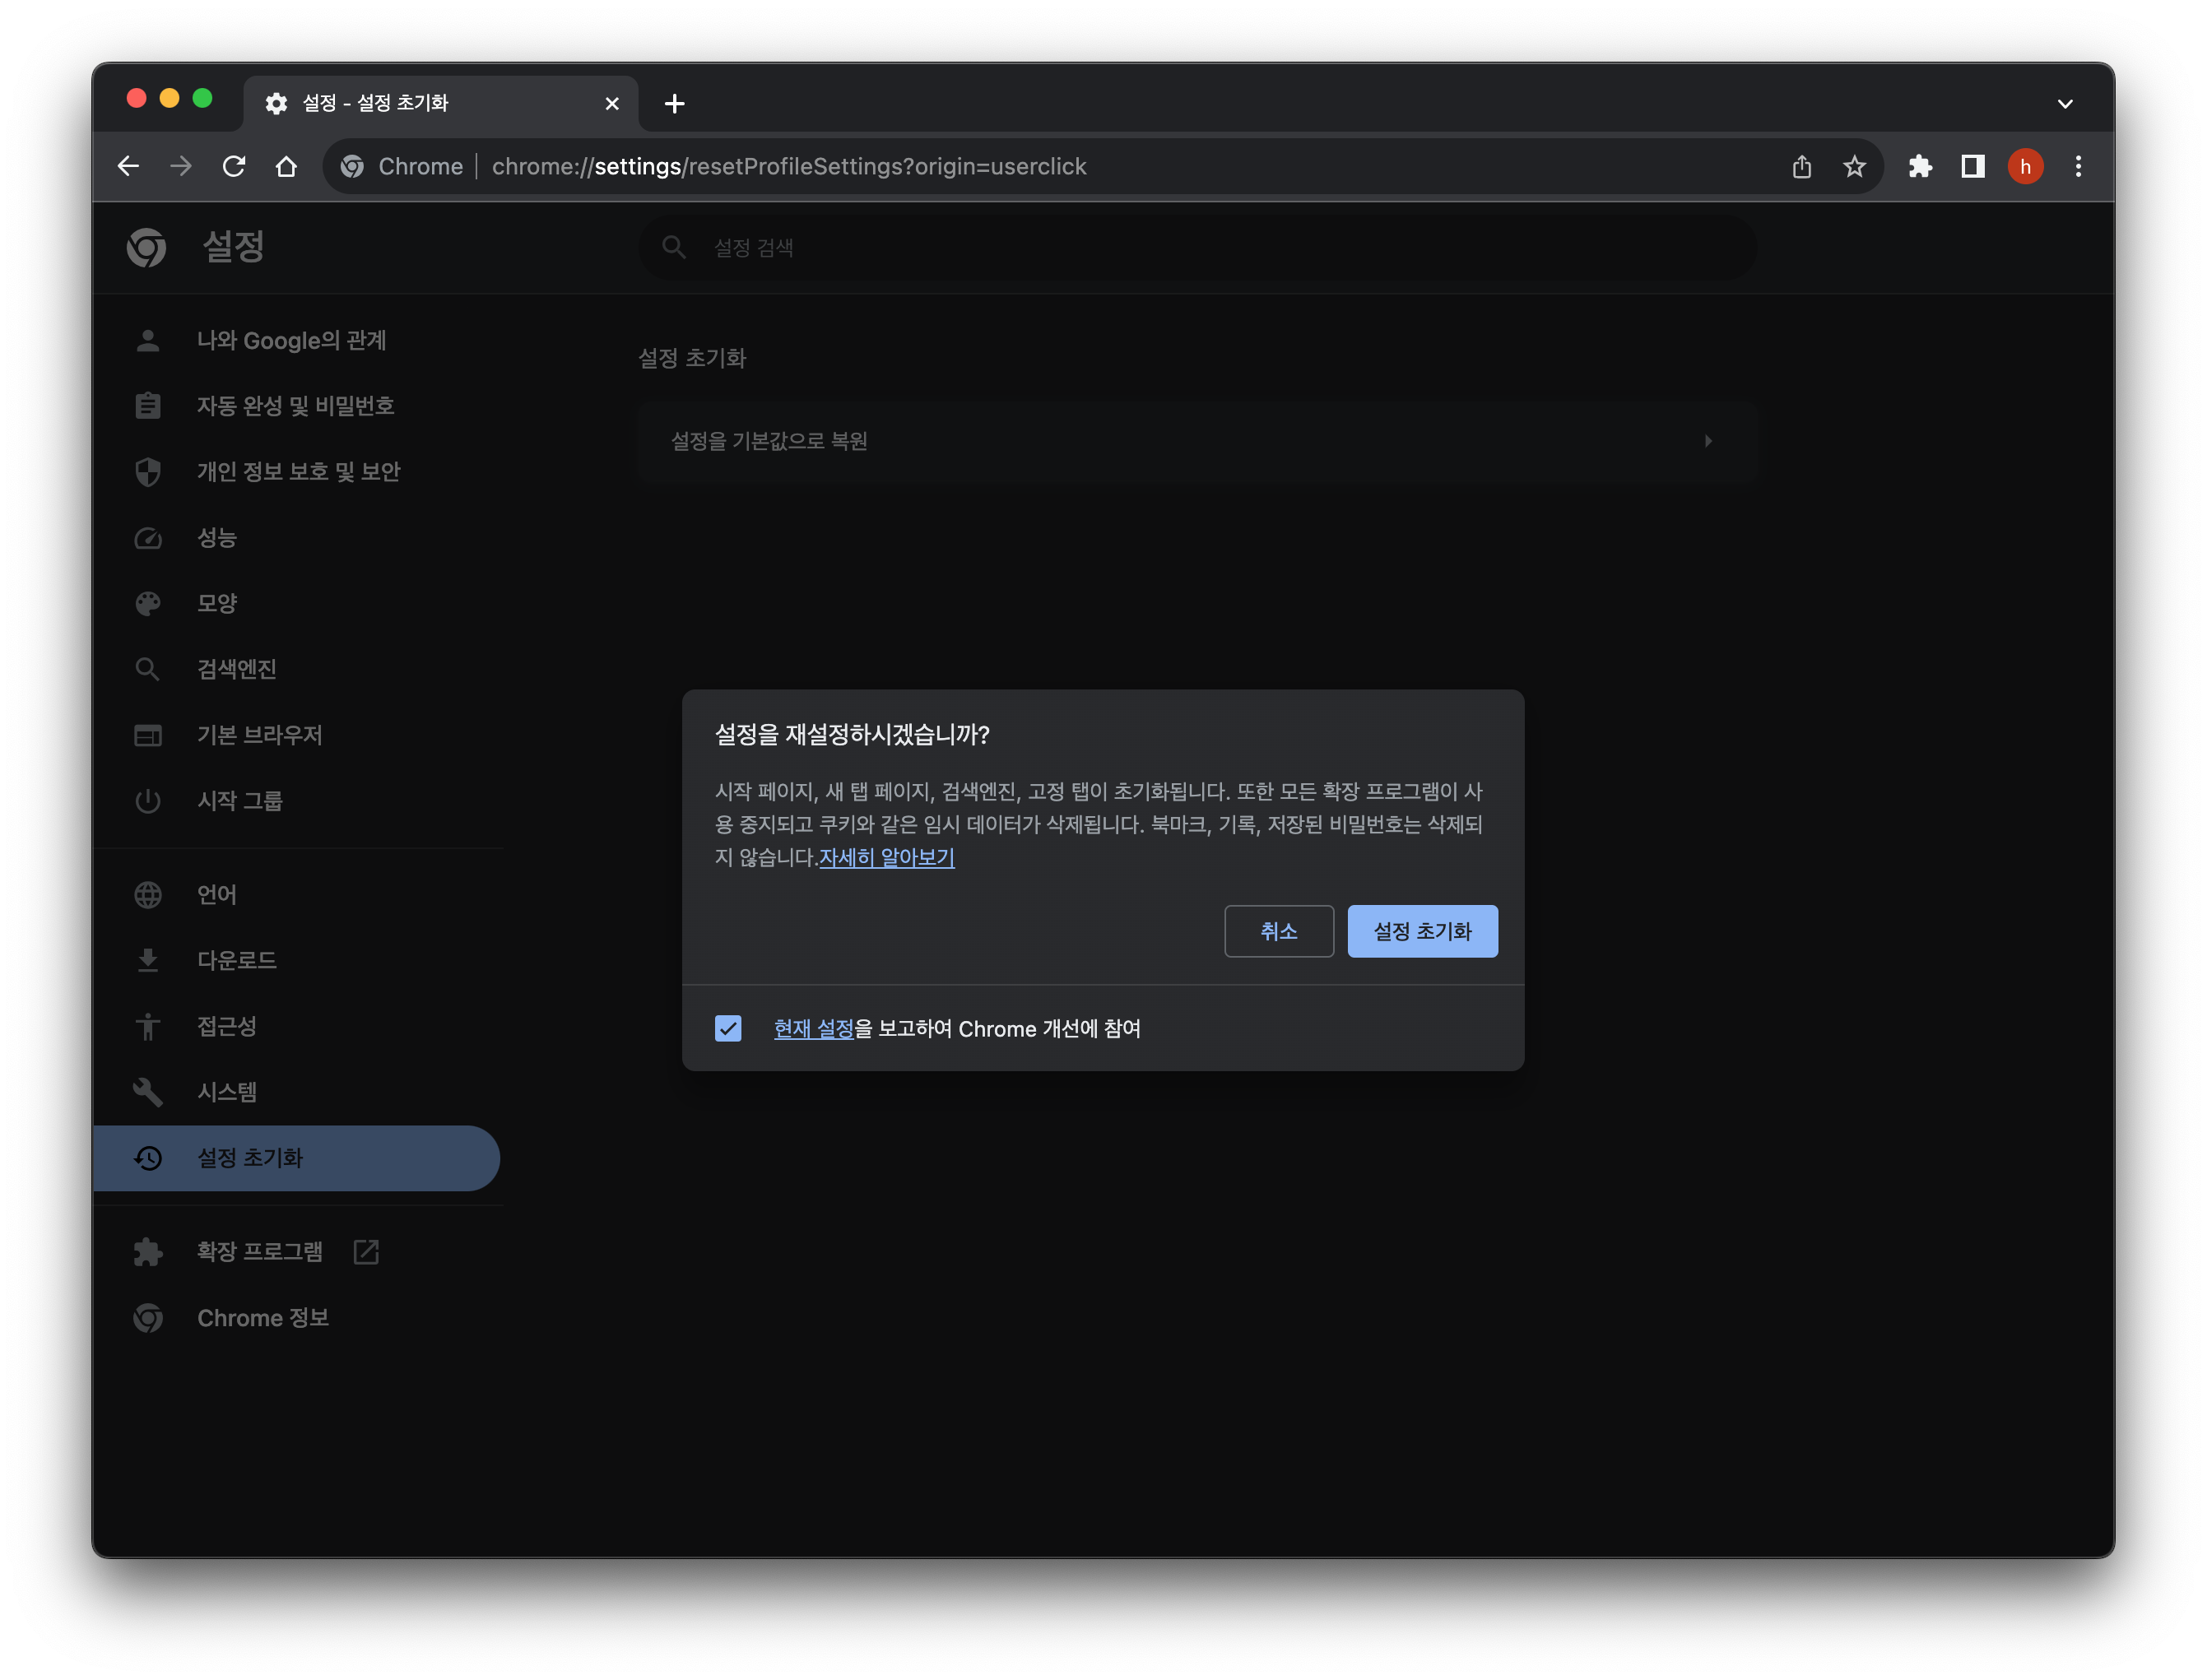Image resolution: width=2207 pixels, height=1680 pixels.
Task: Select '검색엔진' in the sidebar
Action: [237, 669]
